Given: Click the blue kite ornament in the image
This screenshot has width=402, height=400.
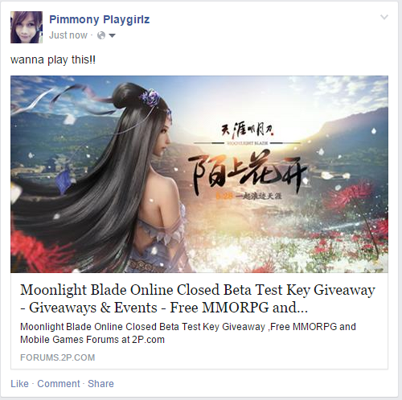Looking at the screenshot, I should 64,182.
